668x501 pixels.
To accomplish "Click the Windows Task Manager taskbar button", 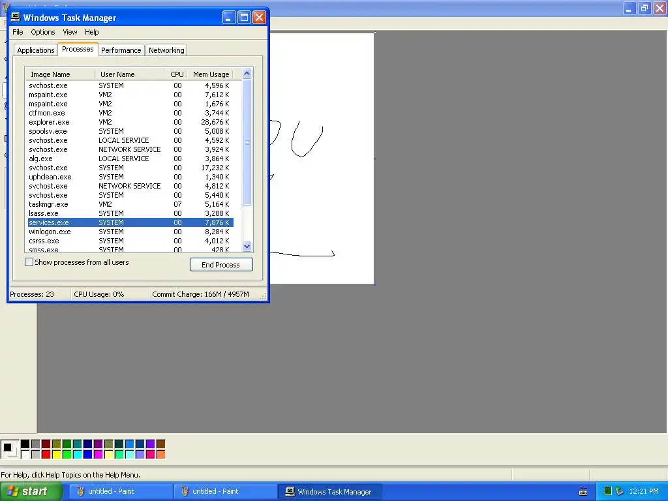I will [330, 492].
